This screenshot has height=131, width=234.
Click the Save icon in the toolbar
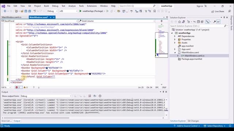point(26,11)
